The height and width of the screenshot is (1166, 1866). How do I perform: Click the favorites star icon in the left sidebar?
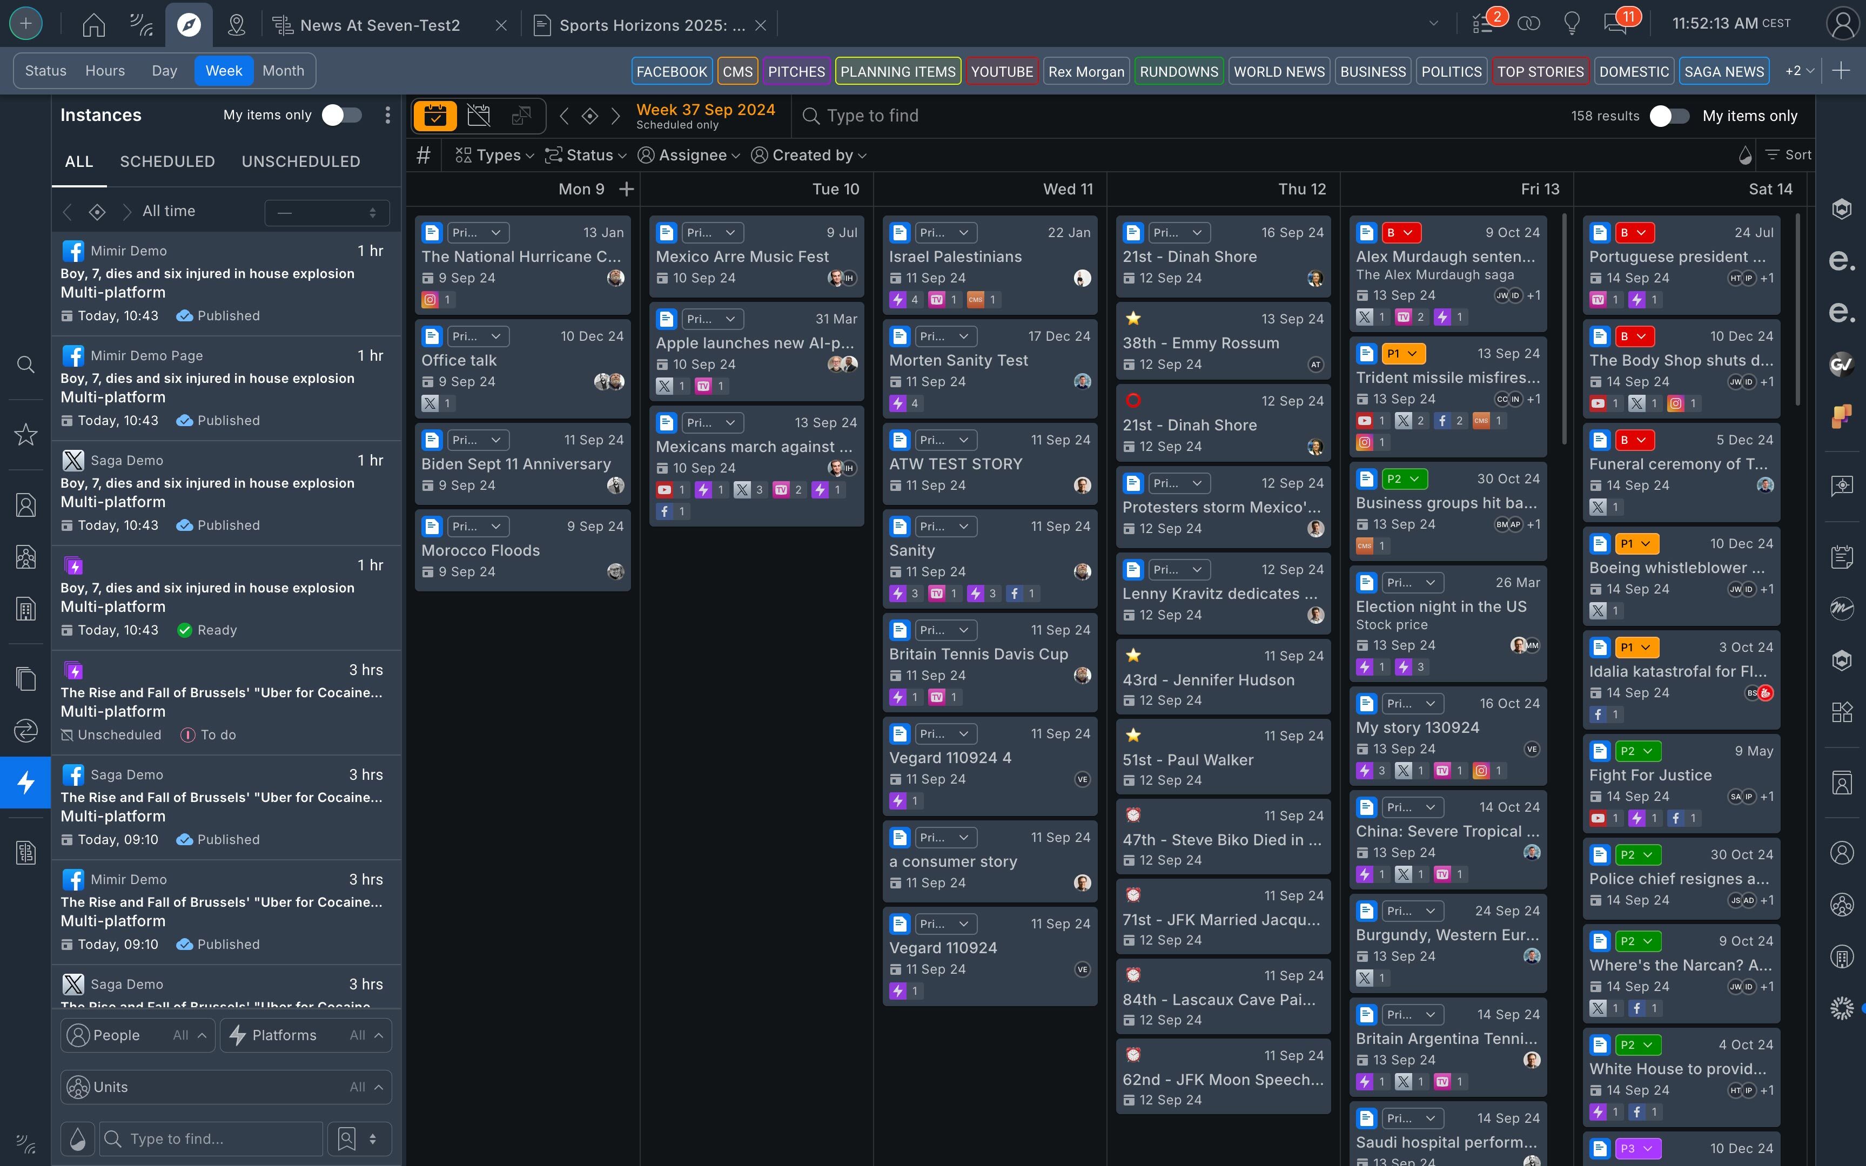25,434
